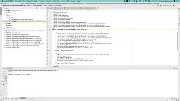Click Run with Coverage toolbar icon
180x101 pixels.
tap(168, 6)
